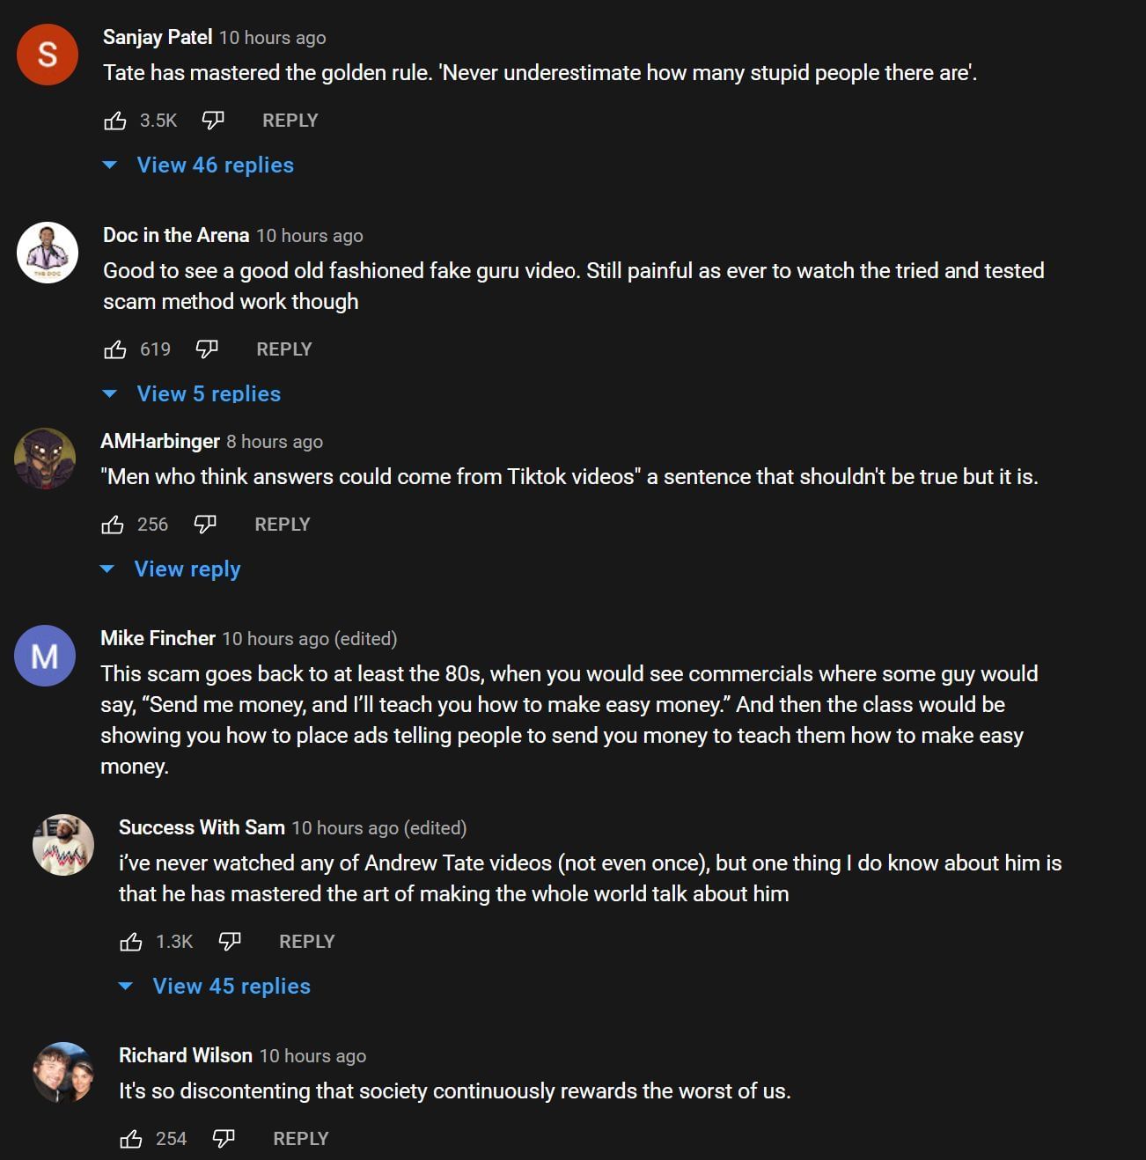Dislike Doc in the Arena's comment

(207, 349)
